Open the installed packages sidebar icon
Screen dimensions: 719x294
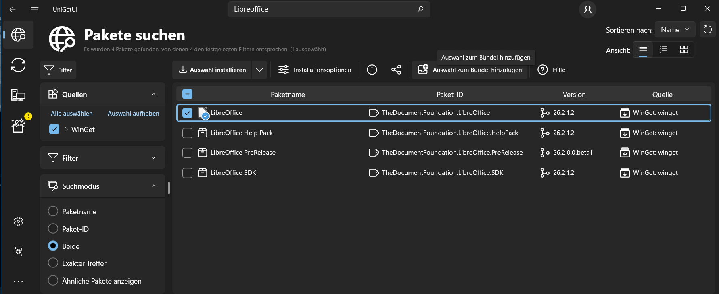click(18, 95)
